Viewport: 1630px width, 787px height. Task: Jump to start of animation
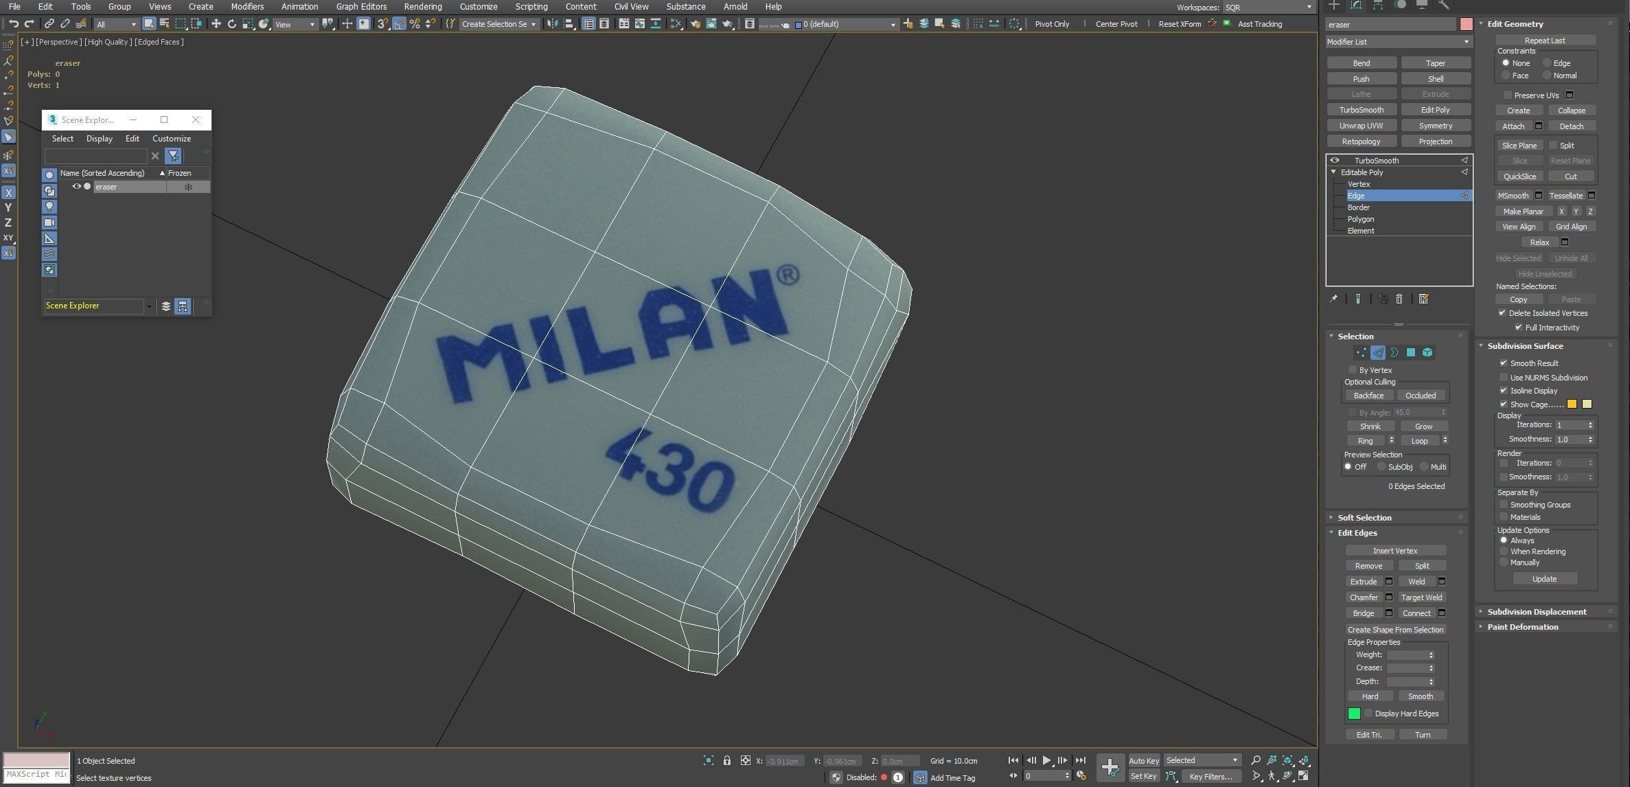pos(1013,760)
